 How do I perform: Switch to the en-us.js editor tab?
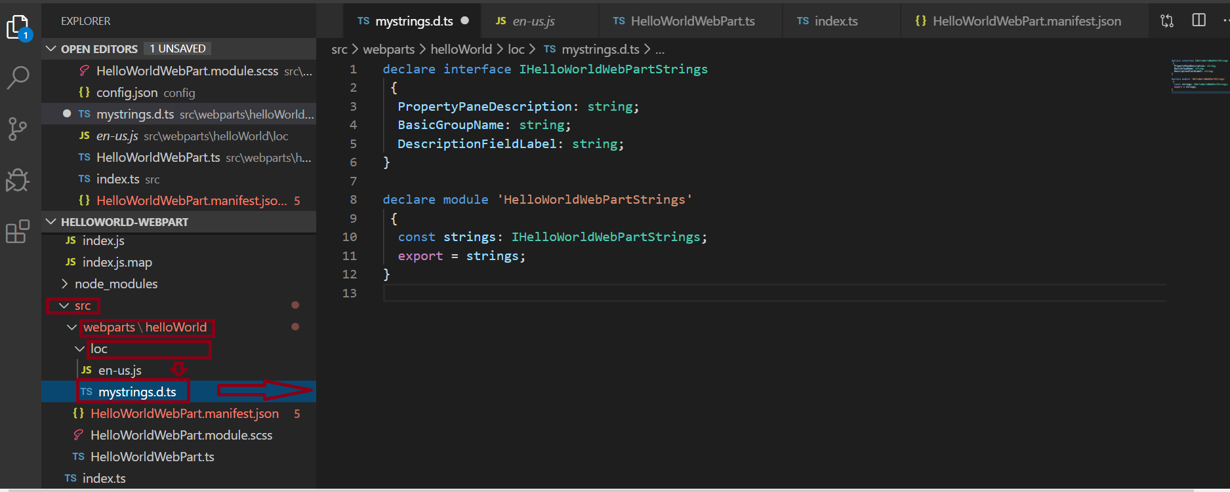coord(539,21)
